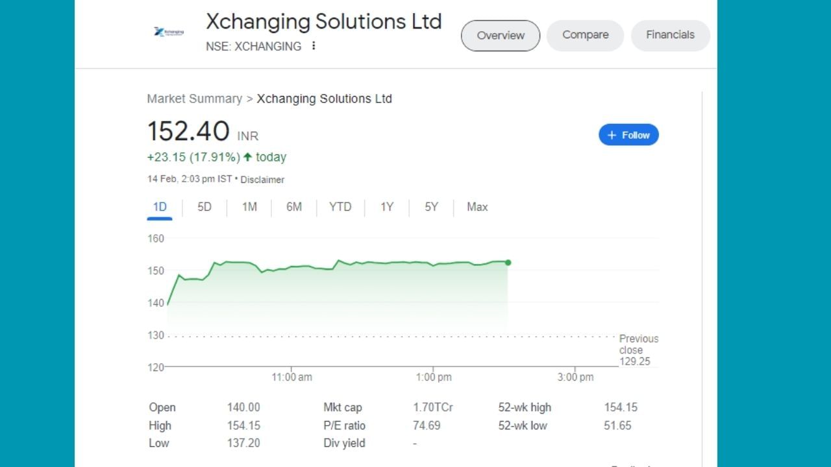
Task: Click the Follow button
Action: [628, 135]
